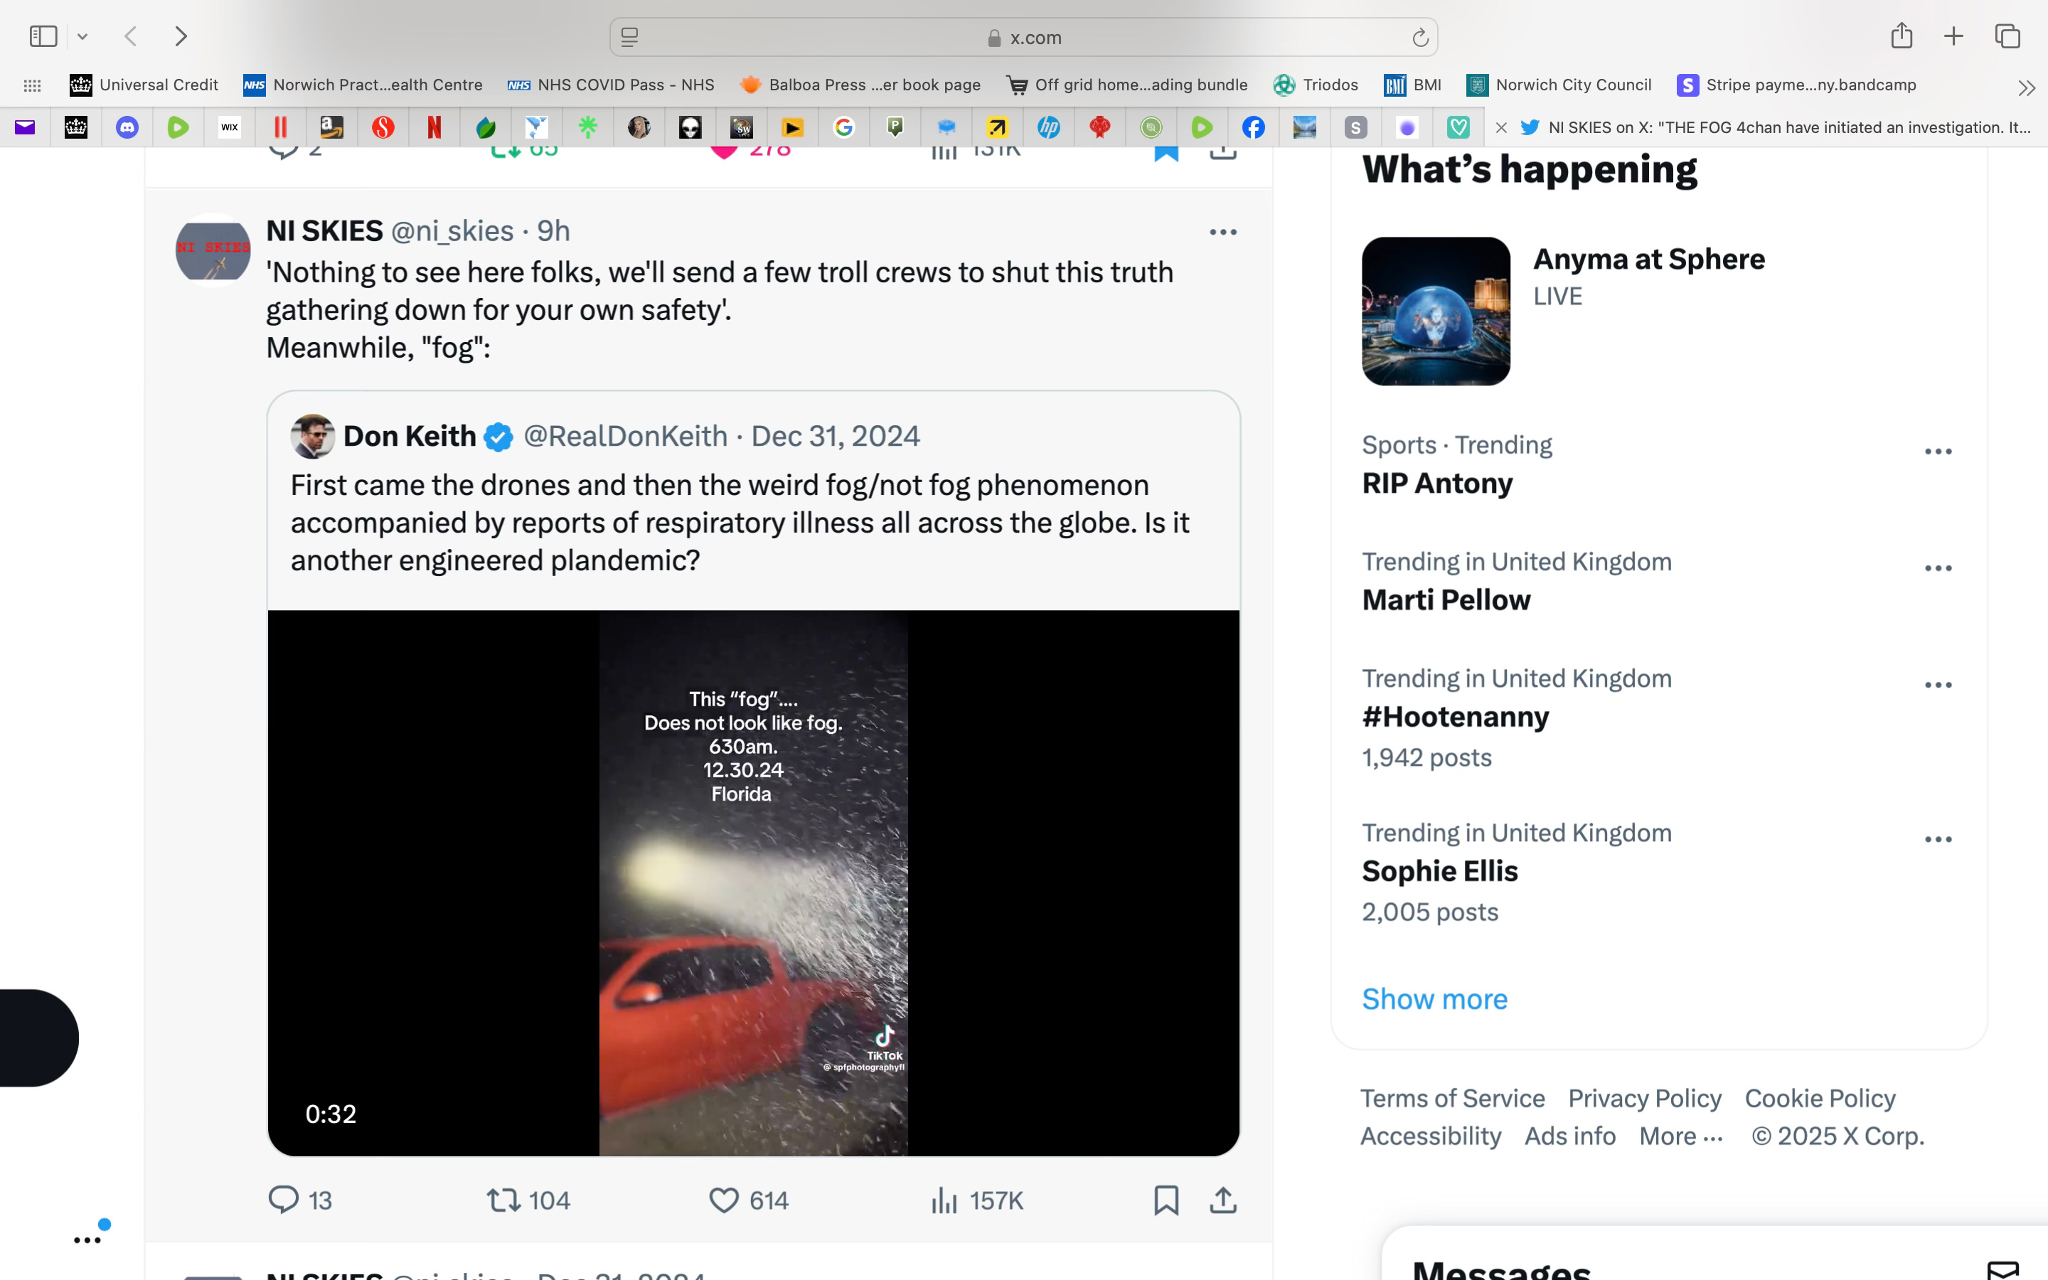Image resolution: width=2048 pixels, height=1280 pixels.
Task: Open the teal heart pinned tab
Action: tap(1458, 128)
